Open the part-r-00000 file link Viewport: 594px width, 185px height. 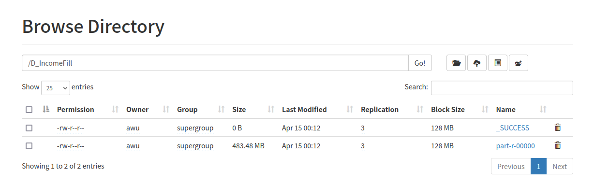[516, 145]
